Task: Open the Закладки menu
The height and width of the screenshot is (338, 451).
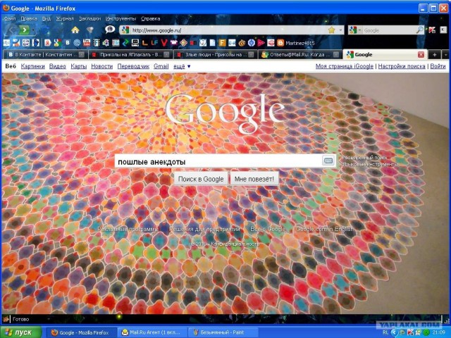Action: (89, 19)
